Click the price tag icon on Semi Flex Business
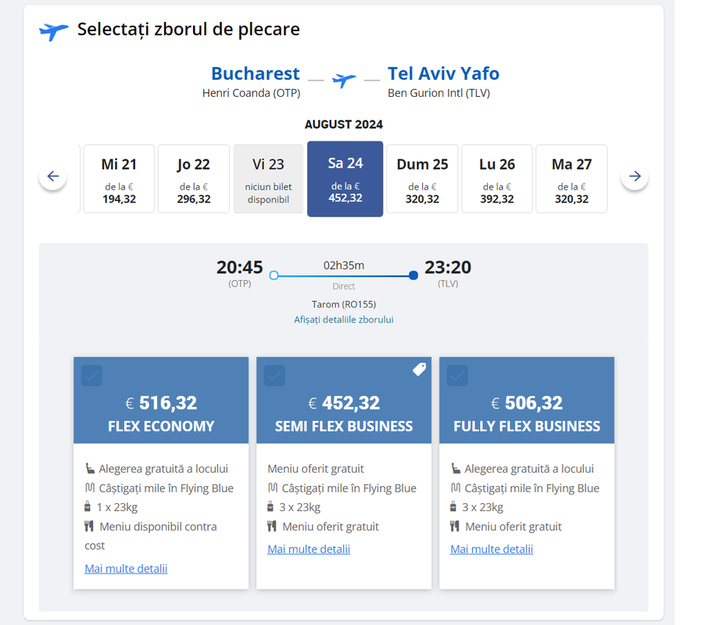 419,370
